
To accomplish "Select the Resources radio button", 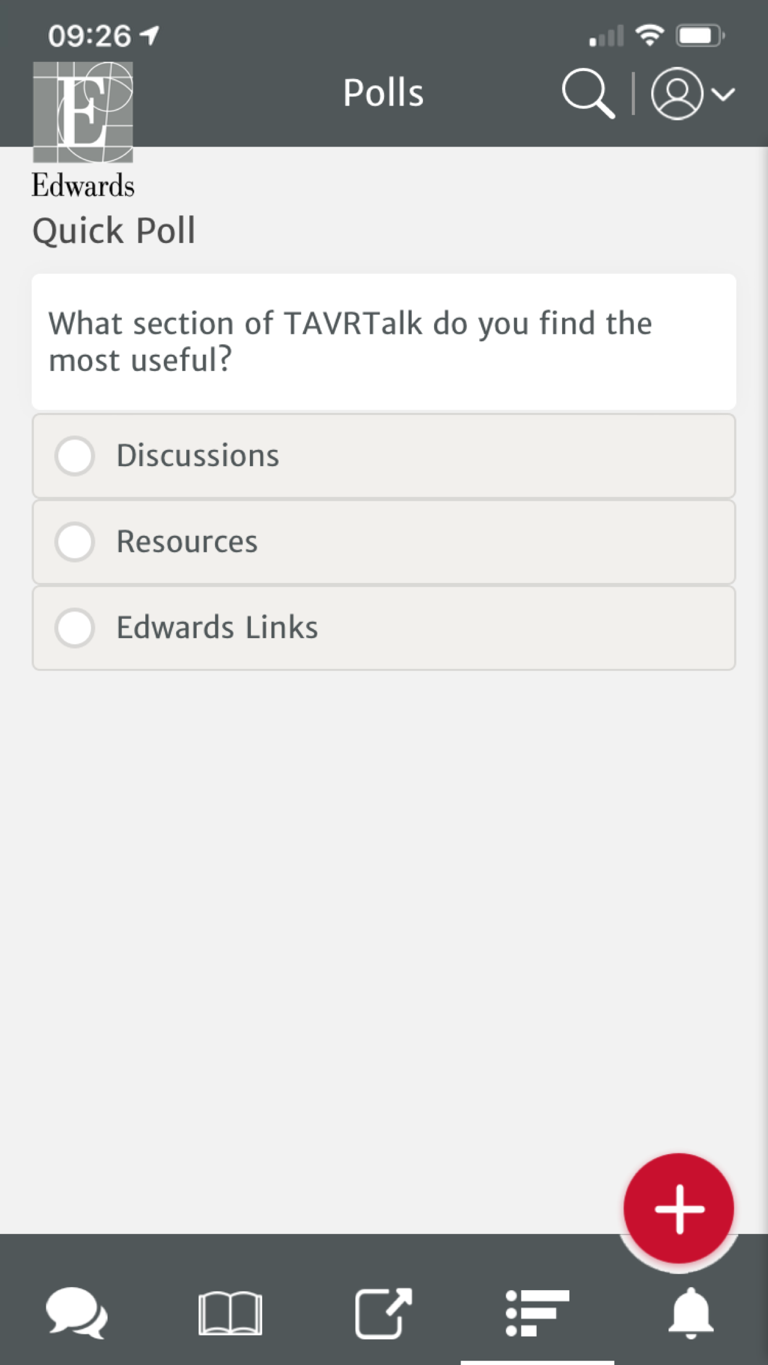I will (75, 542).
